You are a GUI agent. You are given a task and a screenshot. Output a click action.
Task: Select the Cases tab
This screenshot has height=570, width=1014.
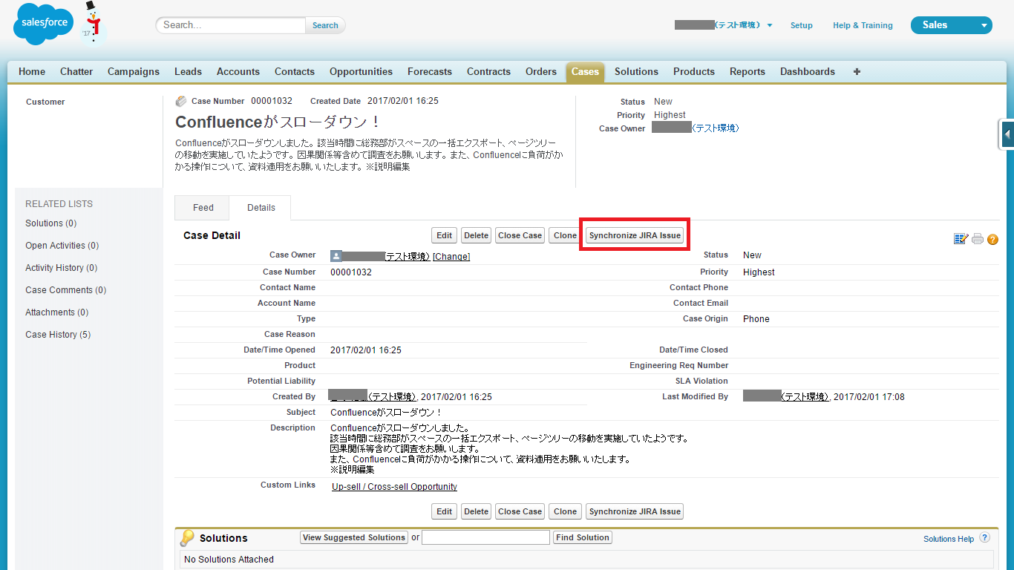point(585,72)
